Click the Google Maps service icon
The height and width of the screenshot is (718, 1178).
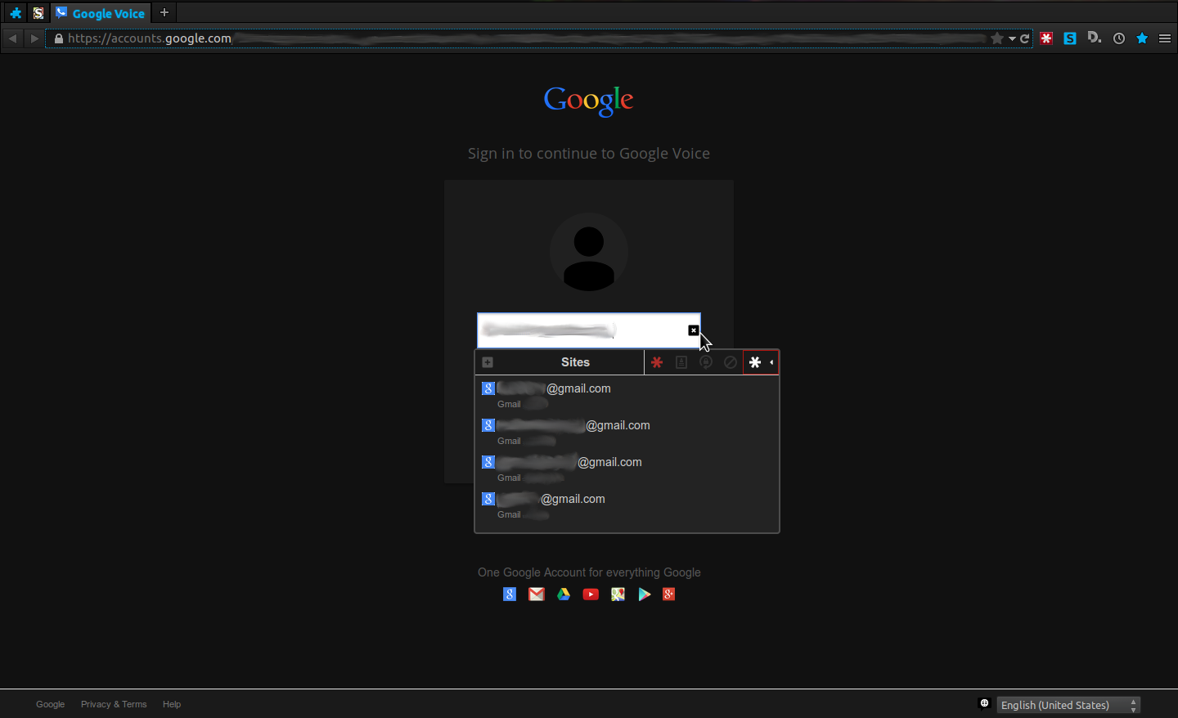coord(618,595)
